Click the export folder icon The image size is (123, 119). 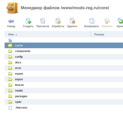tap(10, 74)
